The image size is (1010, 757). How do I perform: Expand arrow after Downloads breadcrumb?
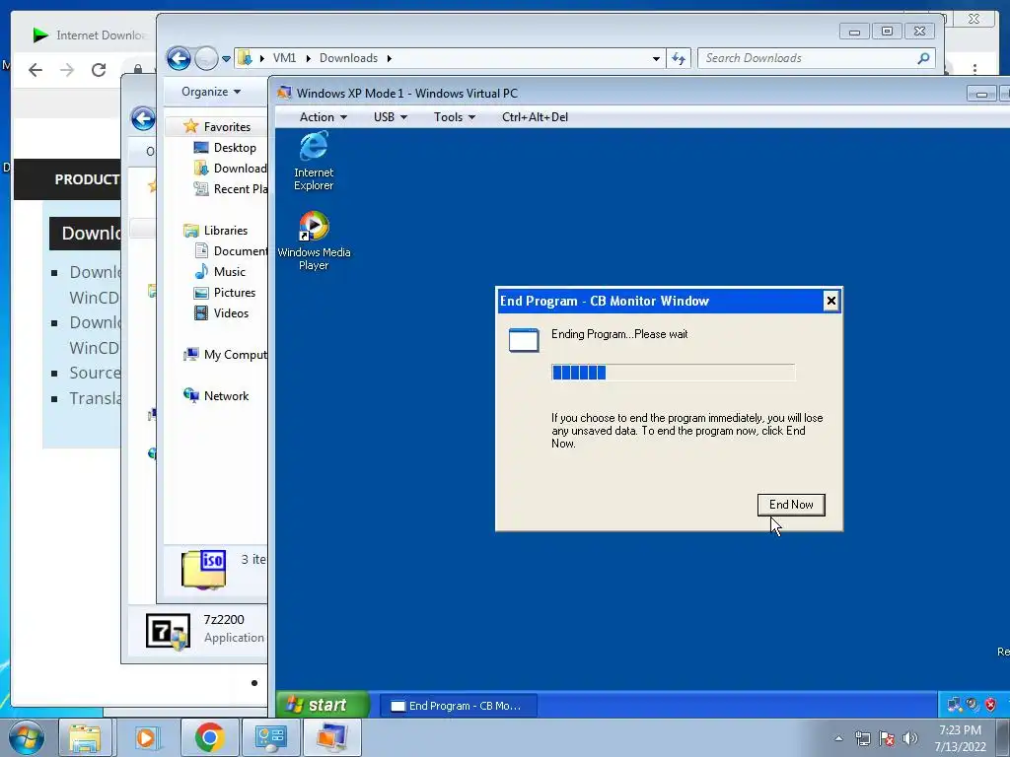[x=389, y=58]
